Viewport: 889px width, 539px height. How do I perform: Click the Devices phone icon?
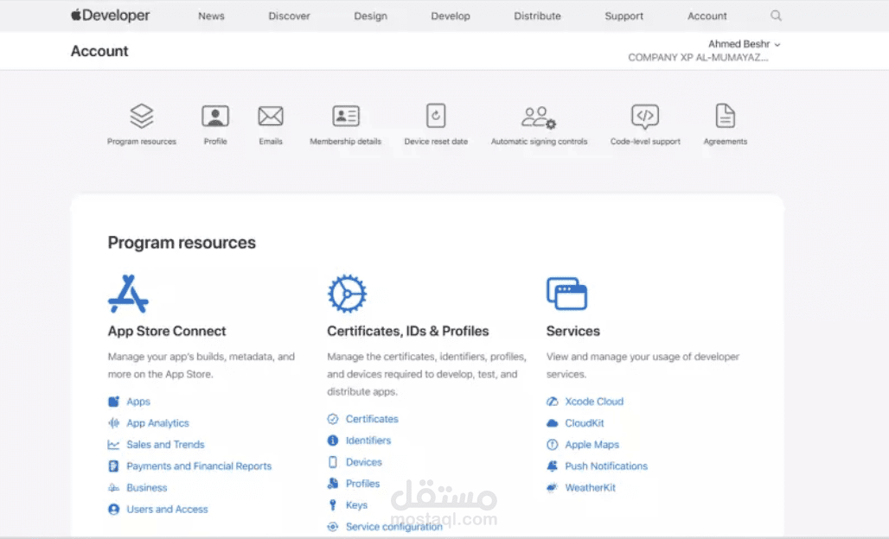tap(333, 462)
